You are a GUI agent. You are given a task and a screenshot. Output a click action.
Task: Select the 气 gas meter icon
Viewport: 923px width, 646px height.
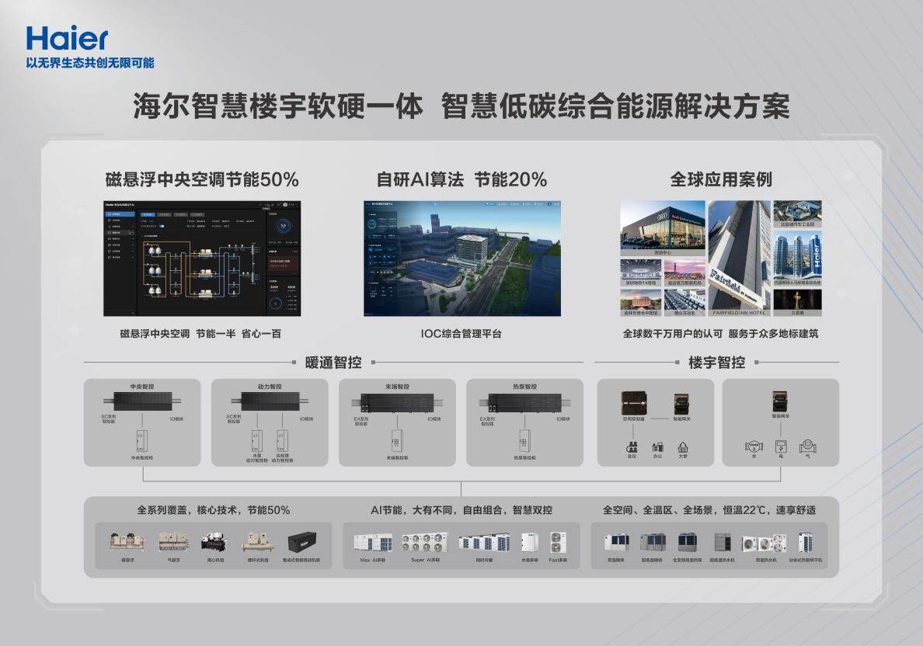click(810, 447)
